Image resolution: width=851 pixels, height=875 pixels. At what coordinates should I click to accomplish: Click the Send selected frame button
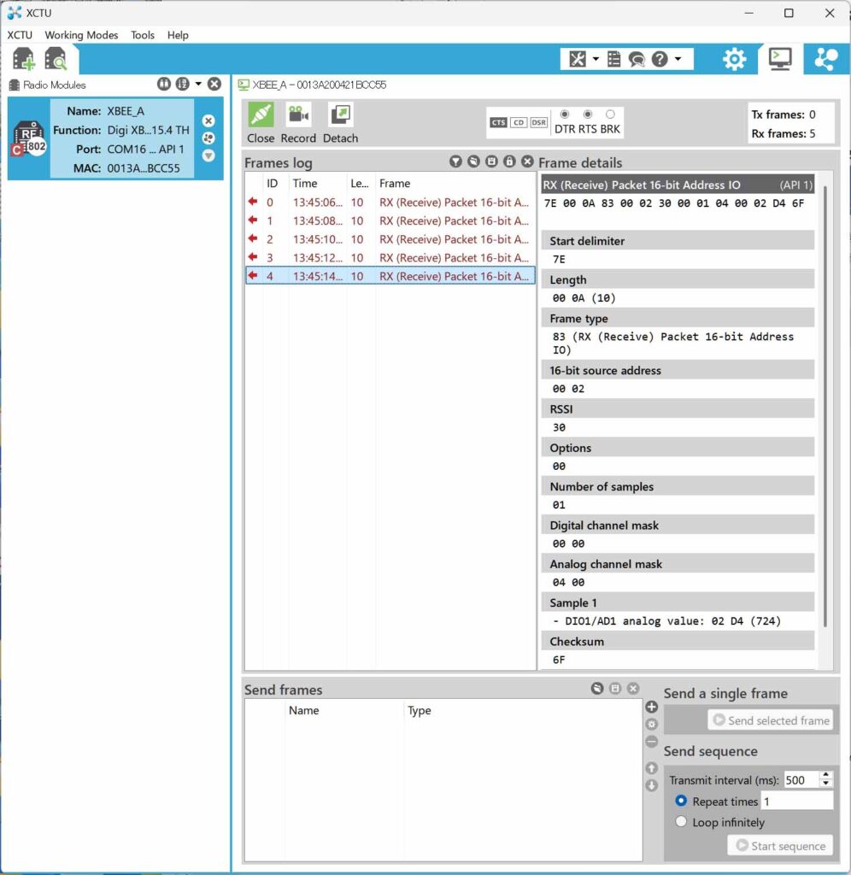tap(771, 720)
